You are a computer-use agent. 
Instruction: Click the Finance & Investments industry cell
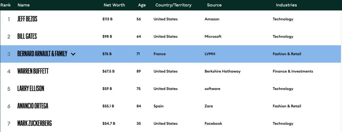pyautogui.click(x=293, y=71)
